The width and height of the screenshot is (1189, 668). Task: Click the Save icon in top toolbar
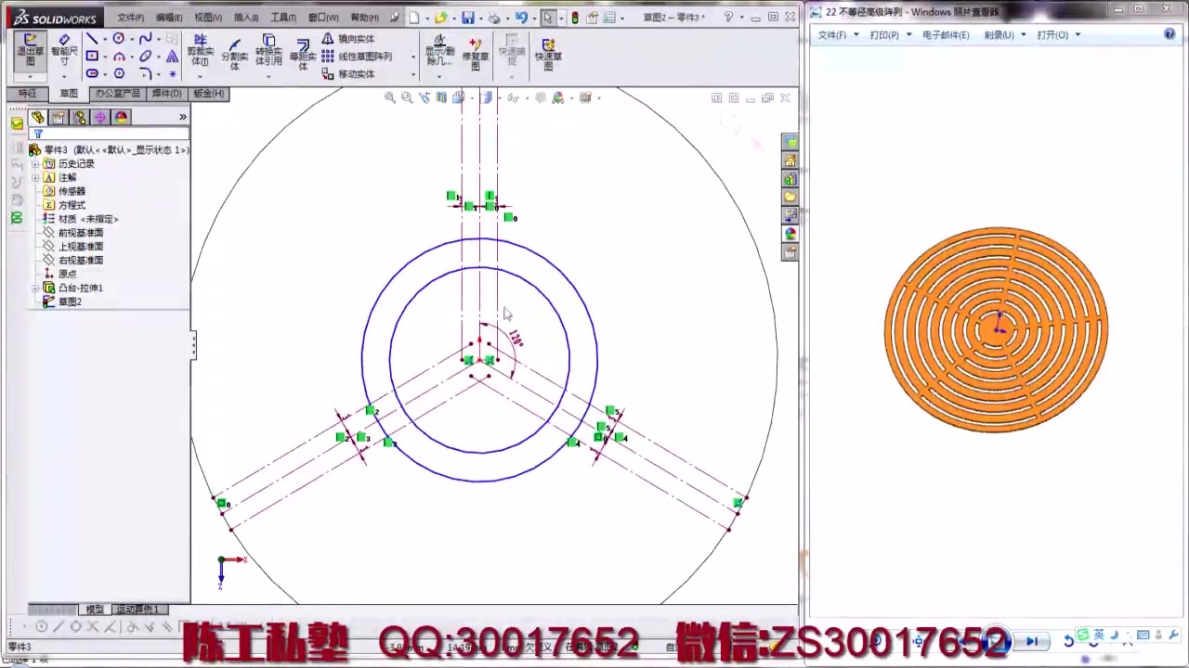(x=467, y=18)
